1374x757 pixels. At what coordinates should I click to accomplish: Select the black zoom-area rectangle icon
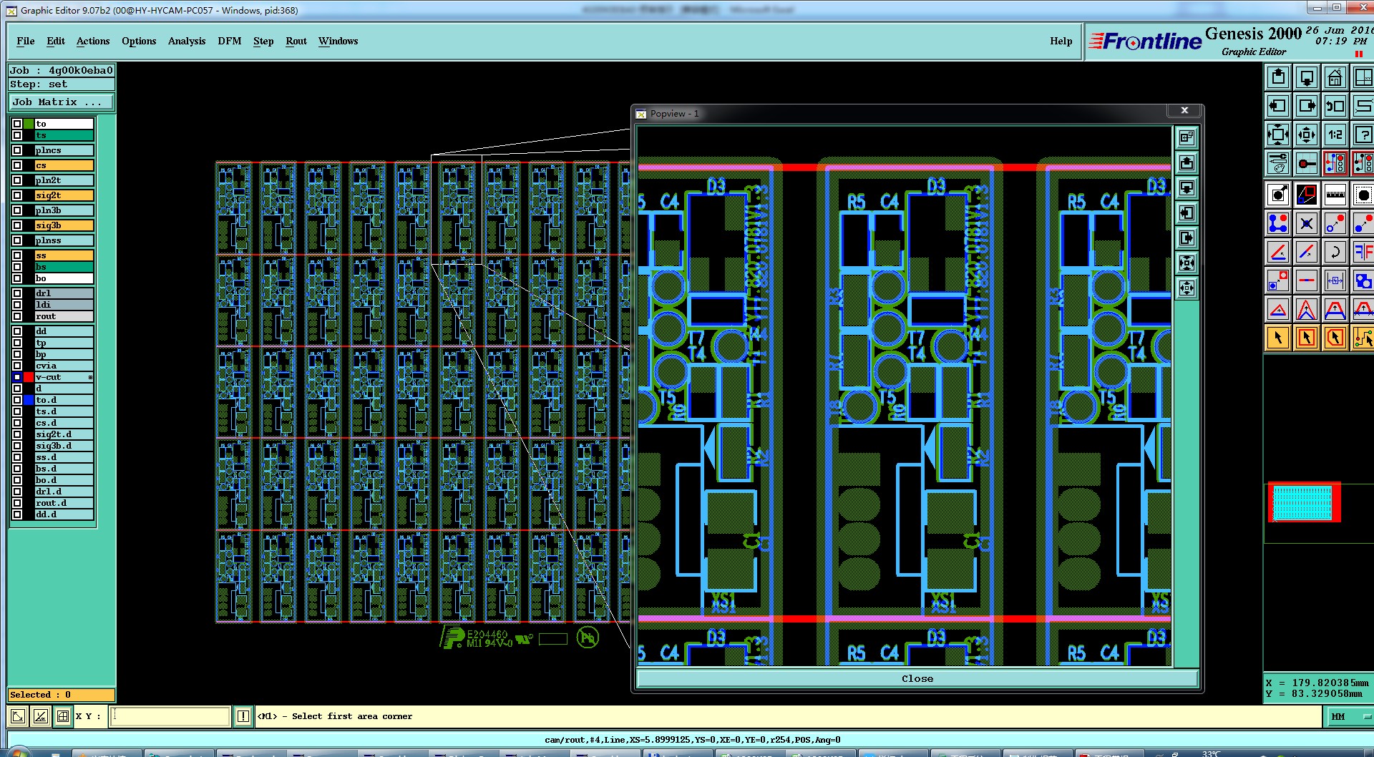click(x=1307, y=195)
